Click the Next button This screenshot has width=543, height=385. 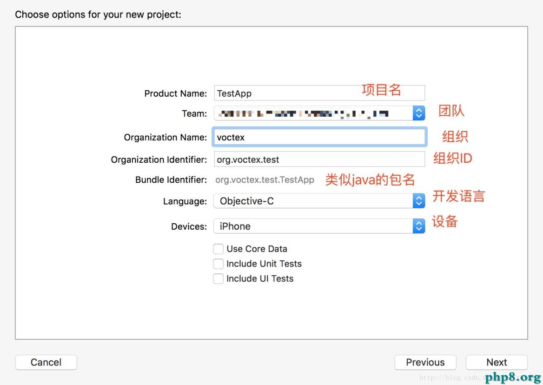[497, 362]
